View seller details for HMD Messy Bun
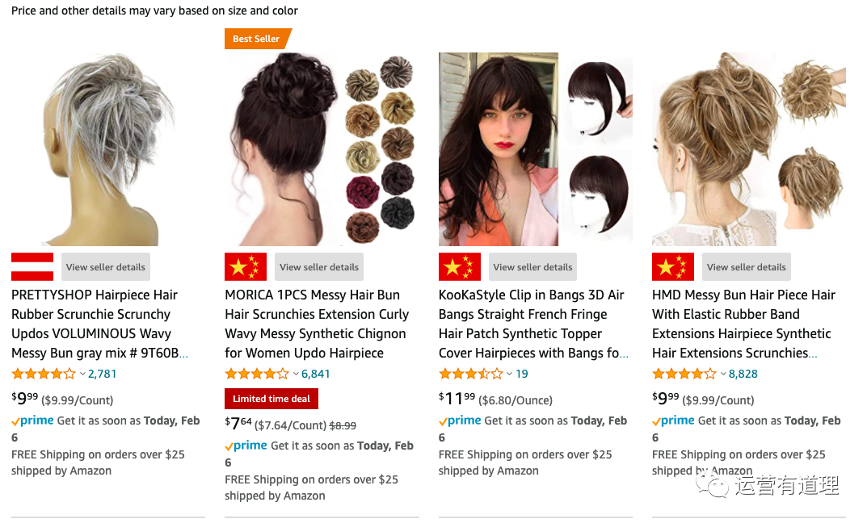867x523 pixels. [746, 267]
